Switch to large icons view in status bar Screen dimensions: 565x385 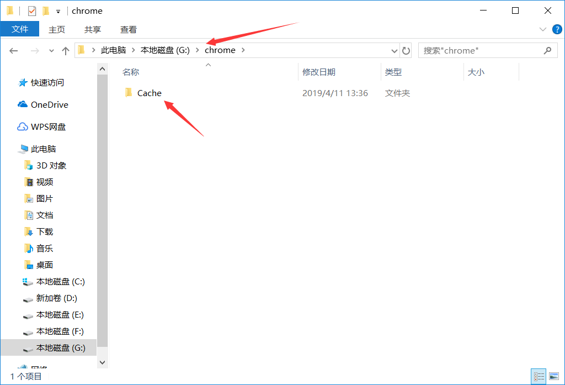pos(554,377)
